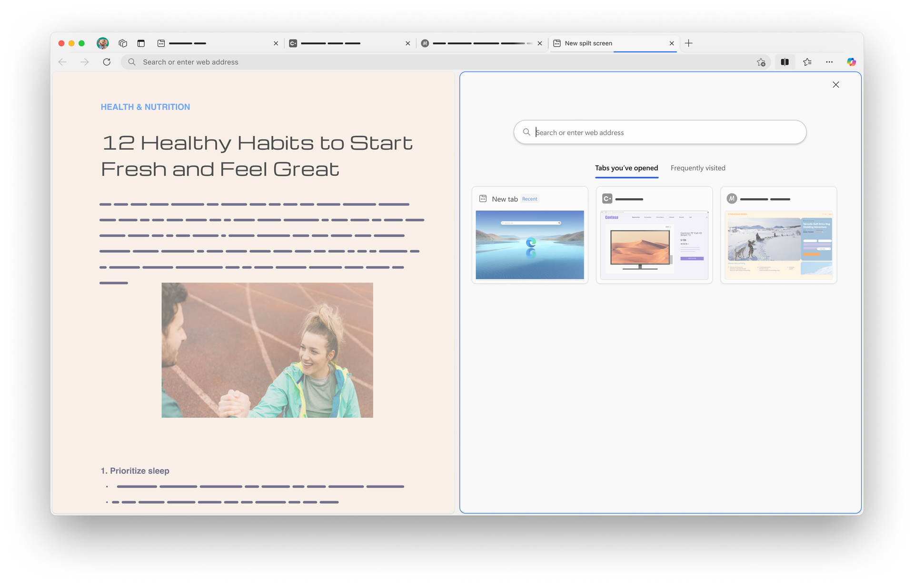Screen dimensions: 914x584
Task: Open the New tab thumbnail in split pane
Action: 529,235
